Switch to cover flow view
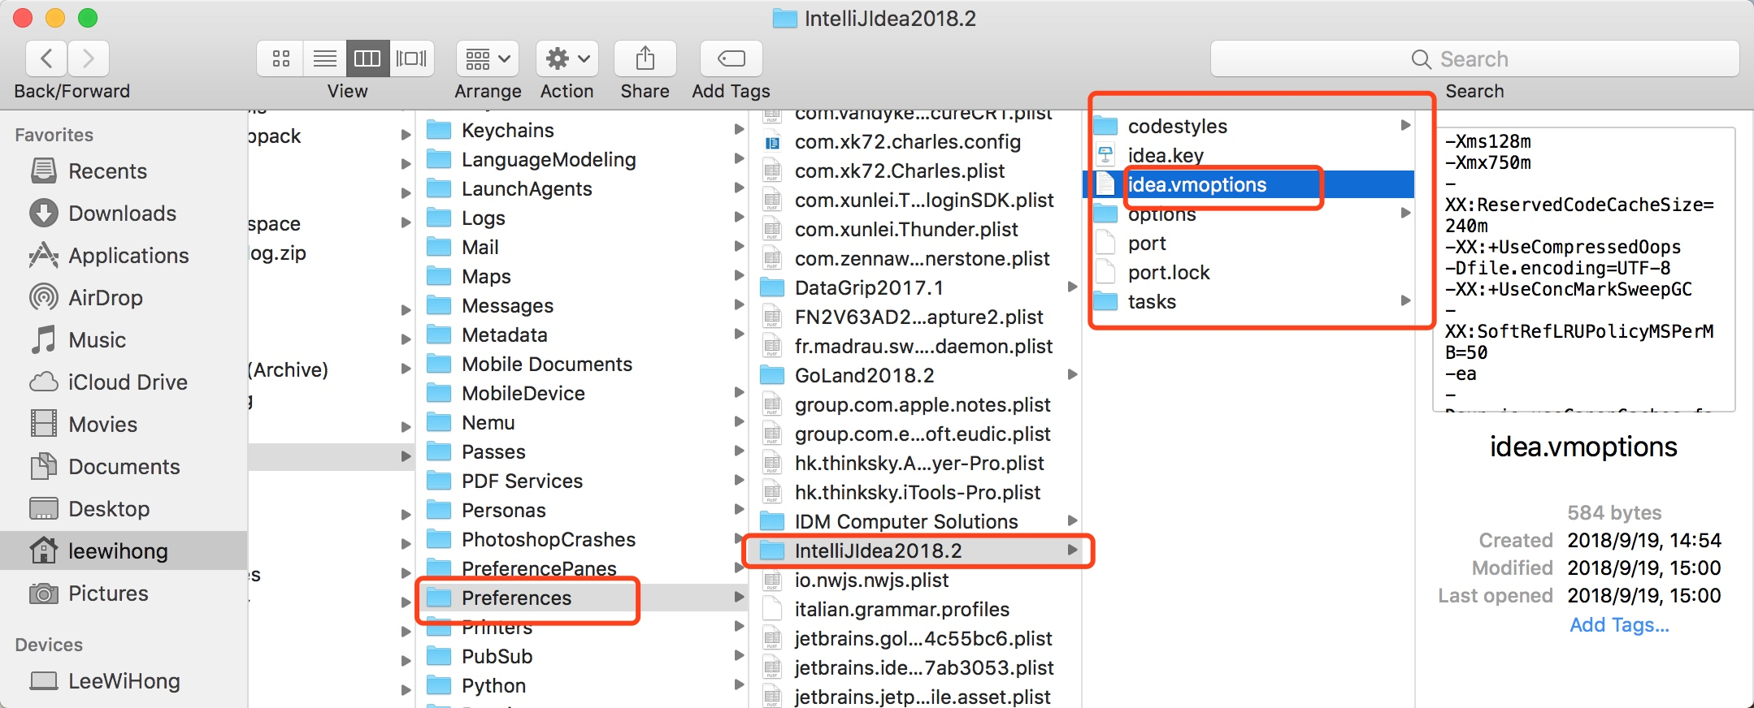Screen dimensions: 1754x708 click(x=411, y=58)
